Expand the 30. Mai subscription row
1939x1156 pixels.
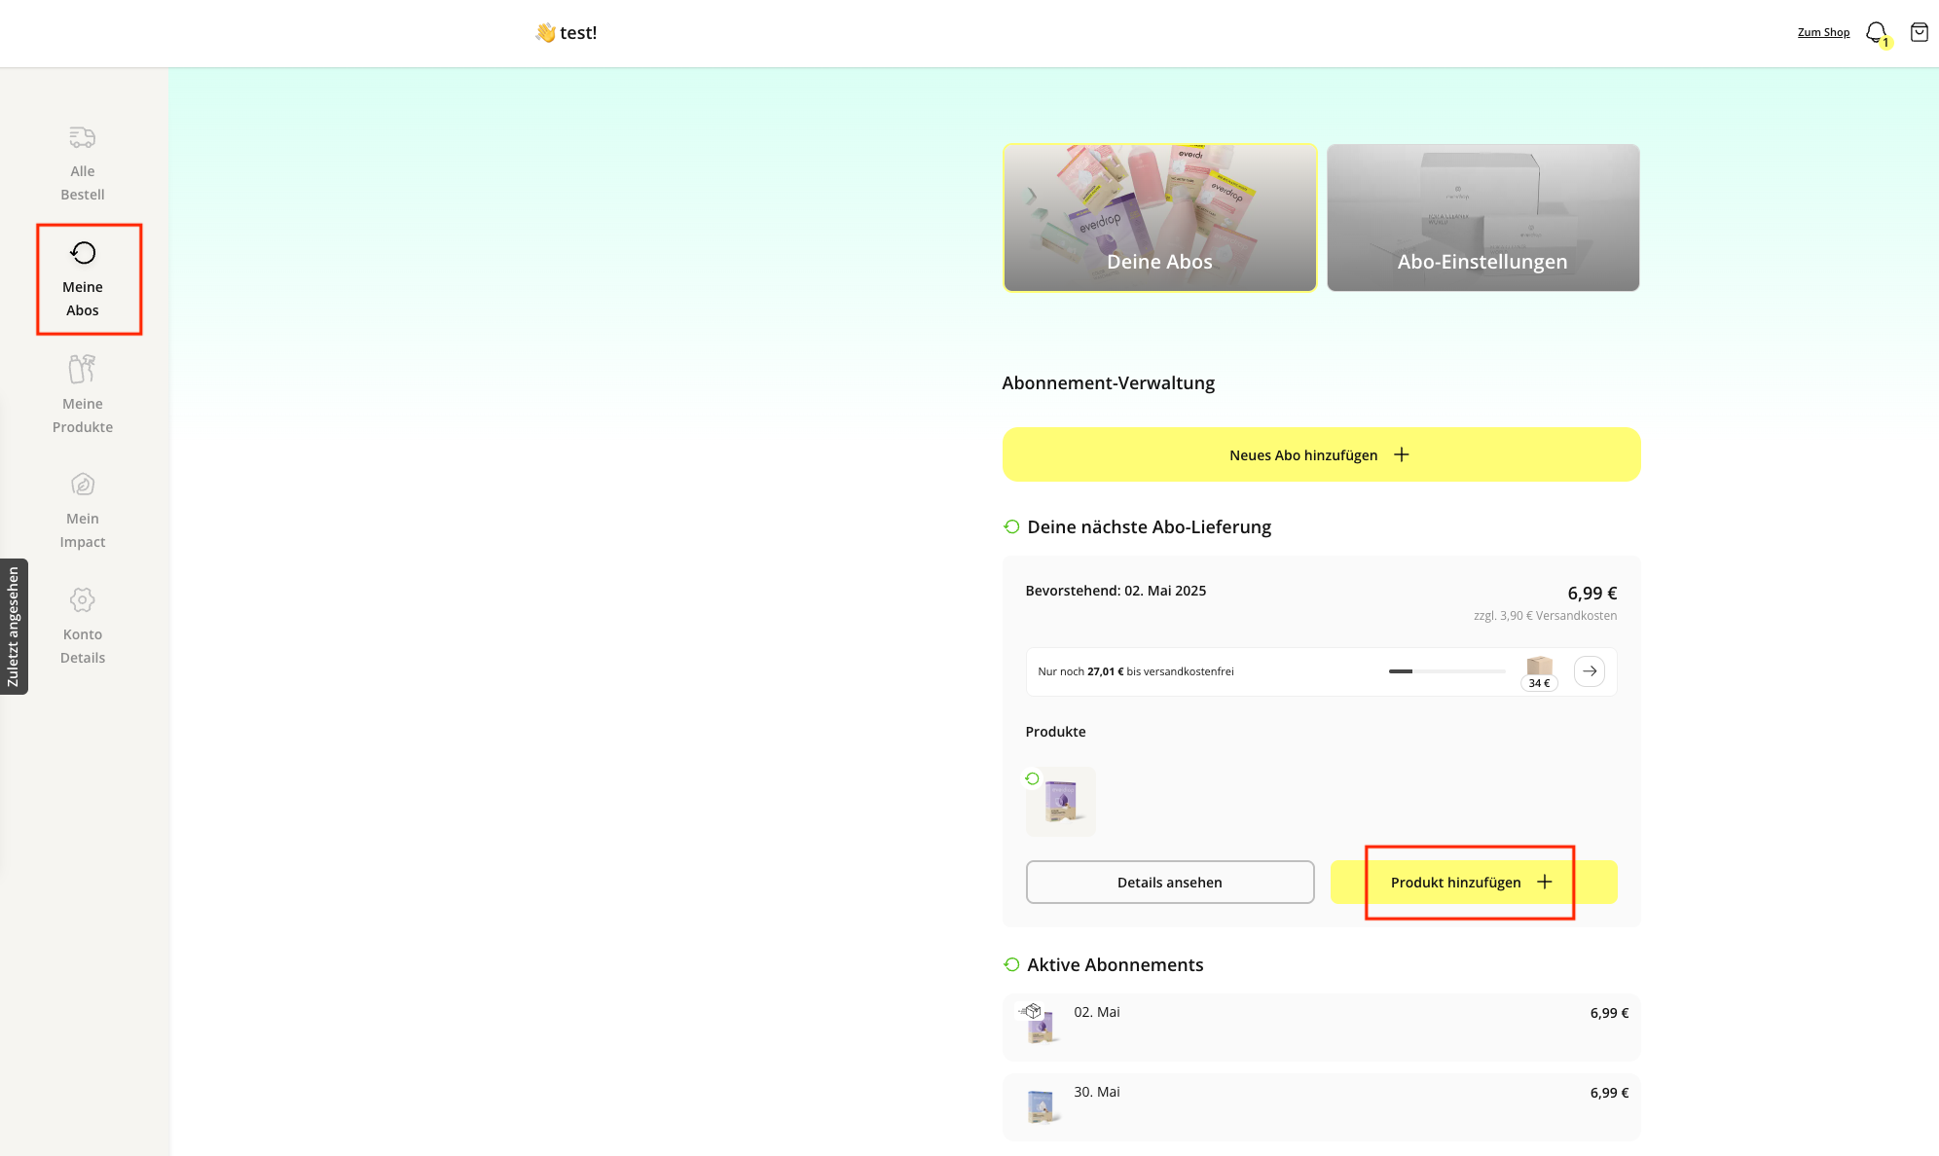tap(1321, 1106)
